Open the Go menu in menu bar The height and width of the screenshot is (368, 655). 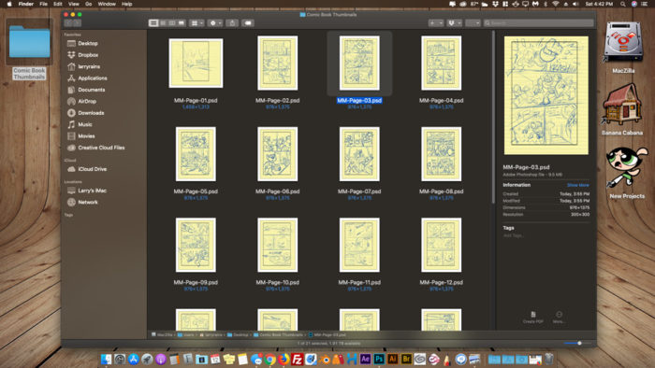pyautogui.click(x=89, y=4)
